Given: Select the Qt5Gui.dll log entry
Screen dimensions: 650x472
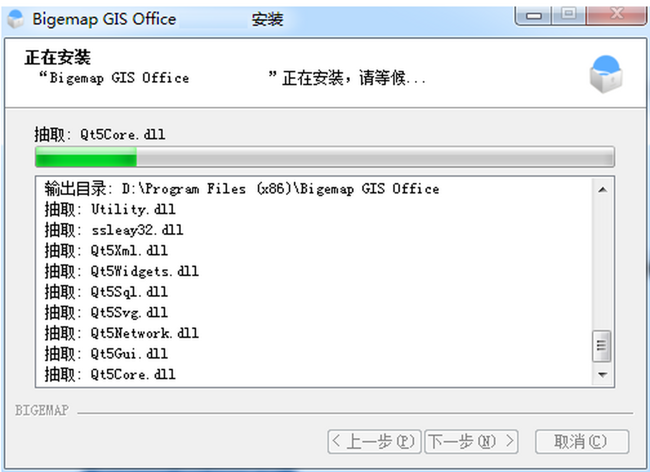Looking at the screenshot, I should tap(106, 353).
